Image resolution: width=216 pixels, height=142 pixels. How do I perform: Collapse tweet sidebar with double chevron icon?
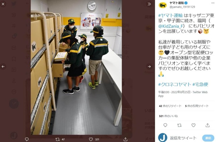click(x=149, y=4)
